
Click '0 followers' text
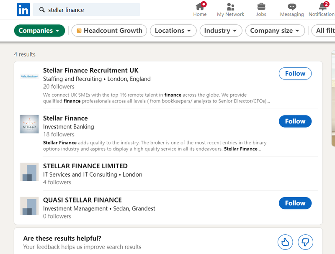pyautogui.click(x=57, y=216)
